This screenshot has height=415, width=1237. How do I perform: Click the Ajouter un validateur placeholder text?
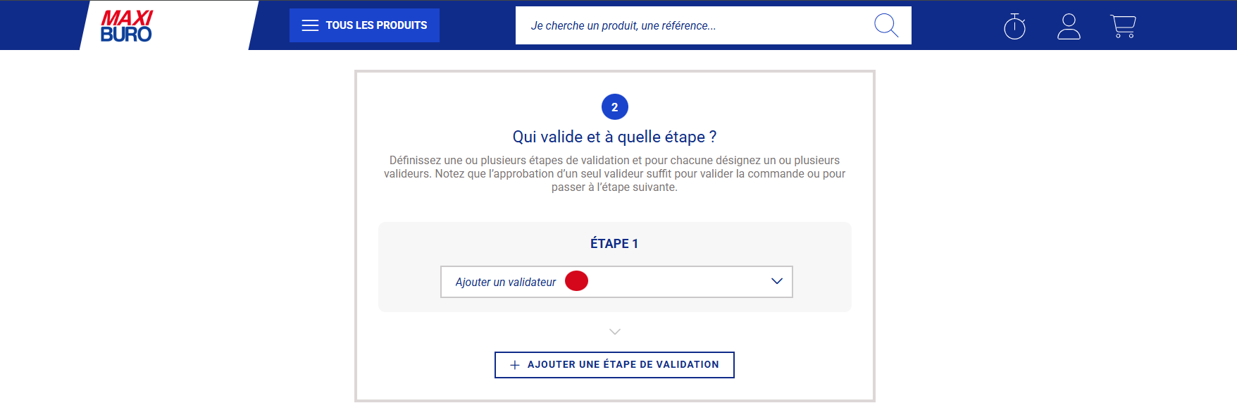coord(505,282)
